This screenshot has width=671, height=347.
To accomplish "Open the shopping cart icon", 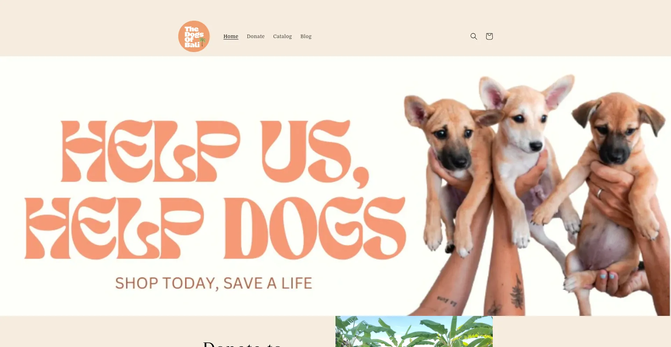I will (489, 36).
